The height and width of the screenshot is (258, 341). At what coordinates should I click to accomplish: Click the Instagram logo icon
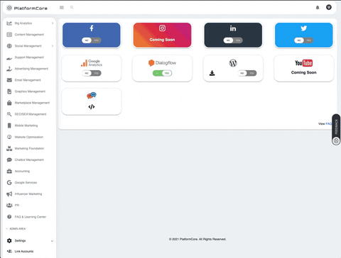click(x=162, y=28)
